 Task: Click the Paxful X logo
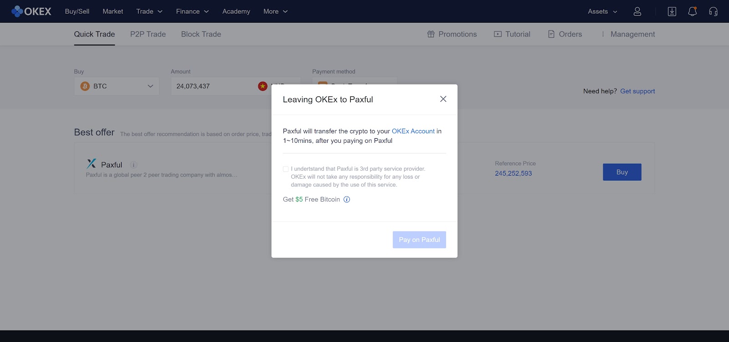click(x=92, y=164)
